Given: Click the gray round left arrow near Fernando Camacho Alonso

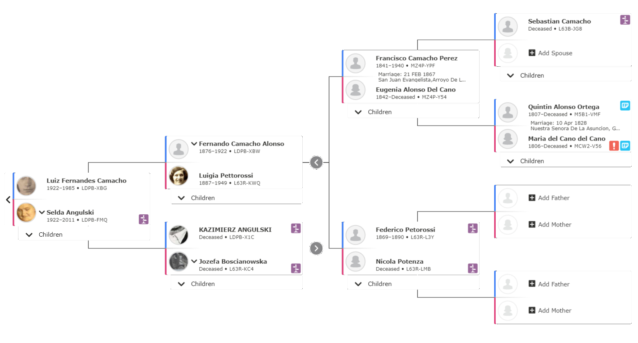Looking at the screenshot, I should pos(316,162).
